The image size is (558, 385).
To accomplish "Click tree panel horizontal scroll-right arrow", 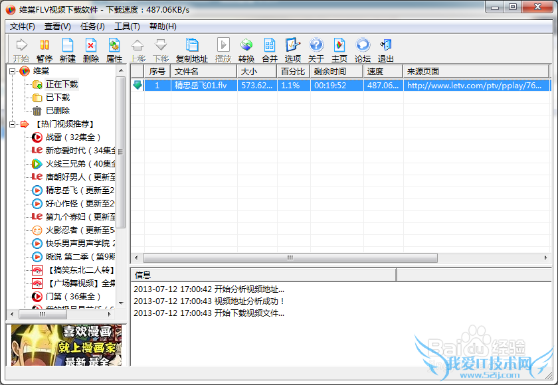I will click(x=109, y=314).
